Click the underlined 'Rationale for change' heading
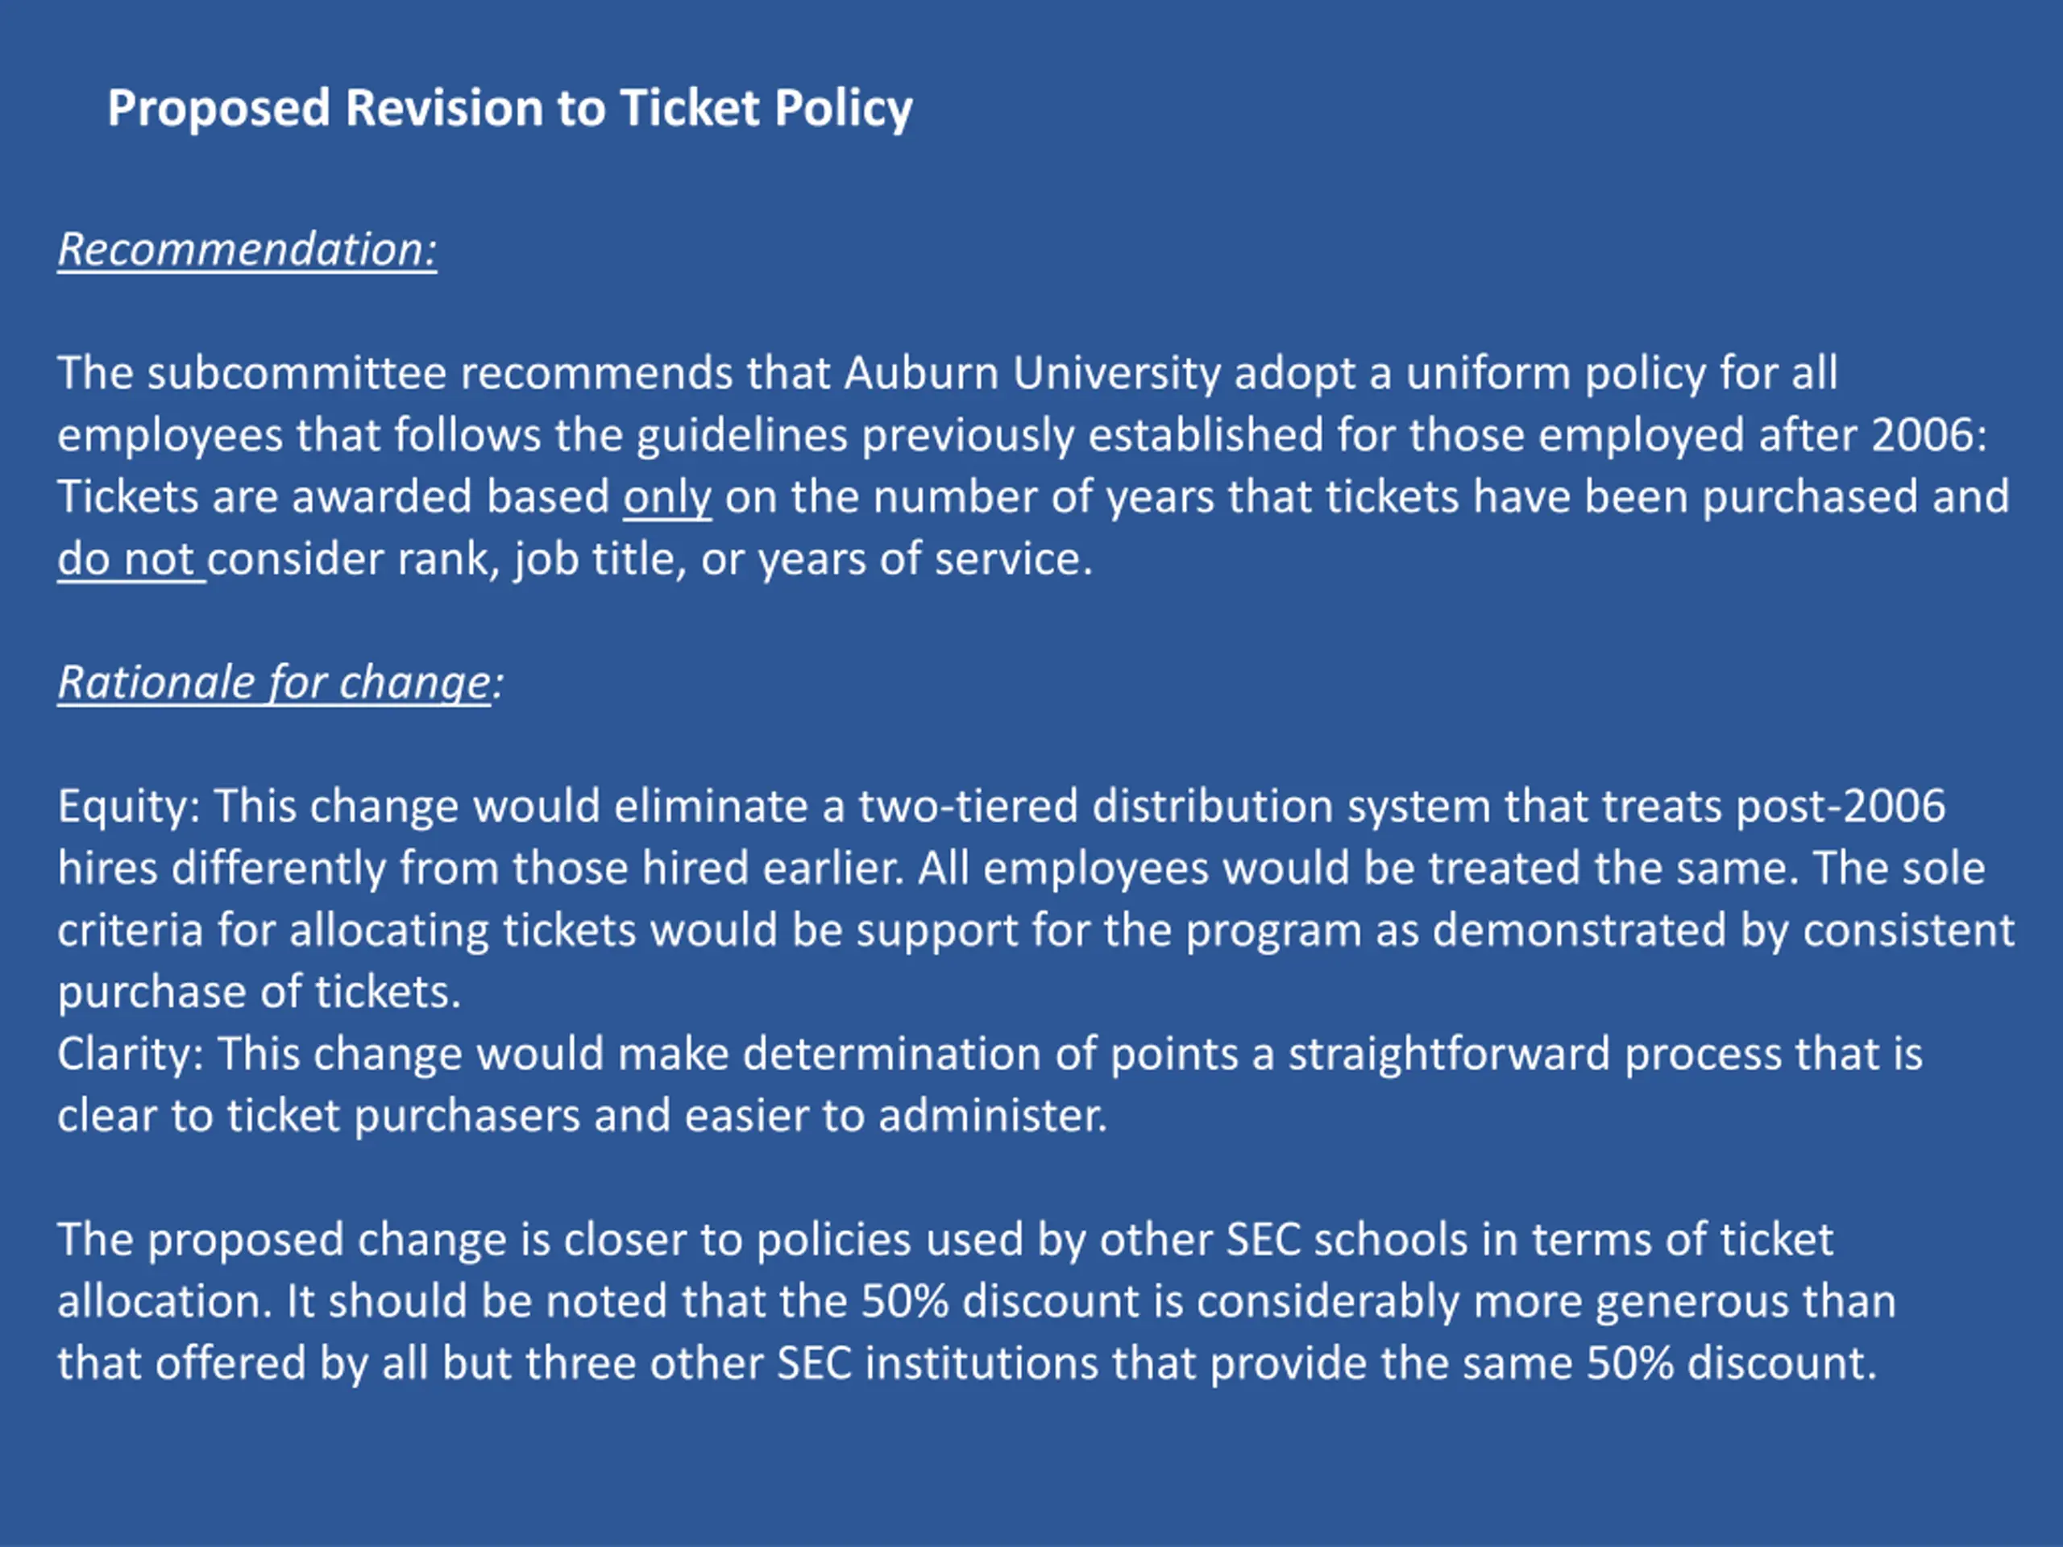2063x1547 pixels. [274, 682]
